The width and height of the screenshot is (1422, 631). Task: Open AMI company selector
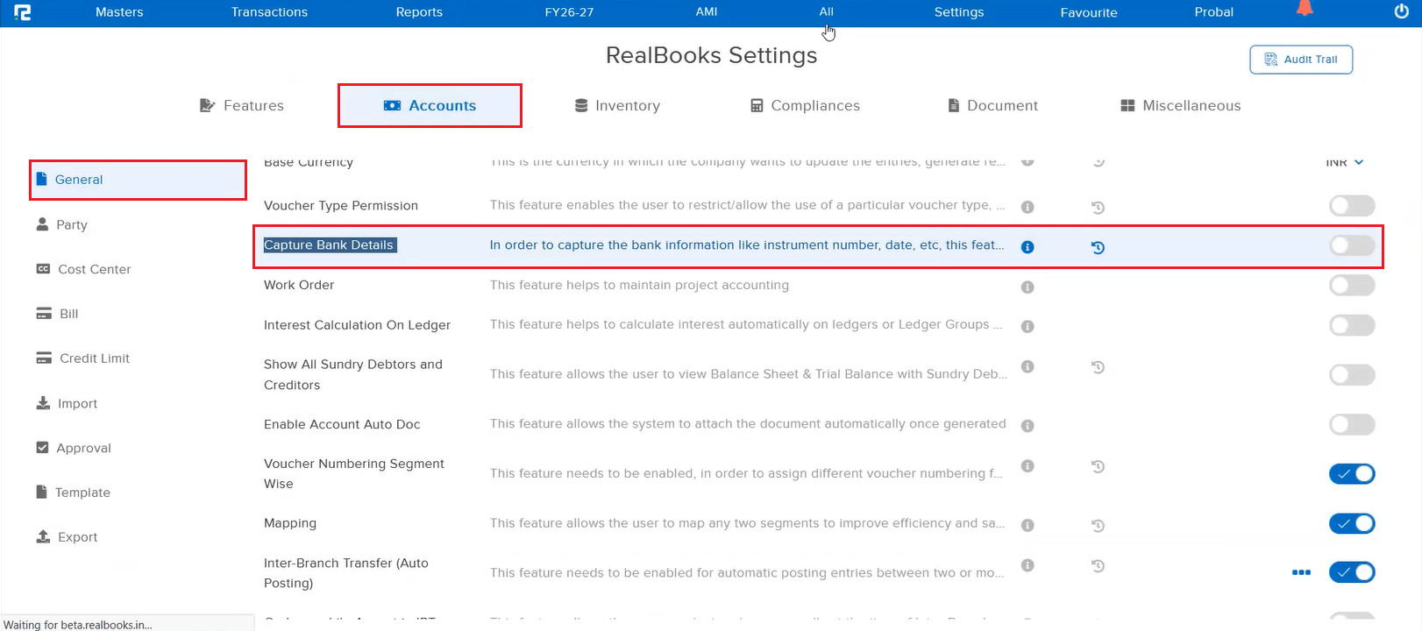coord(707,12)
